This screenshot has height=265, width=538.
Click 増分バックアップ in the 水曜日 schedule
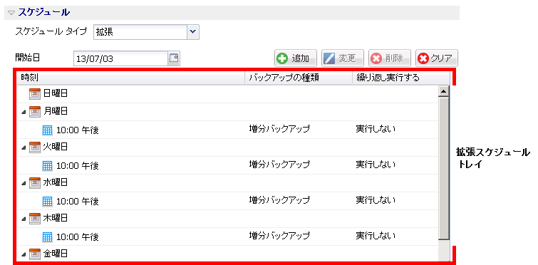coord(279,200)
